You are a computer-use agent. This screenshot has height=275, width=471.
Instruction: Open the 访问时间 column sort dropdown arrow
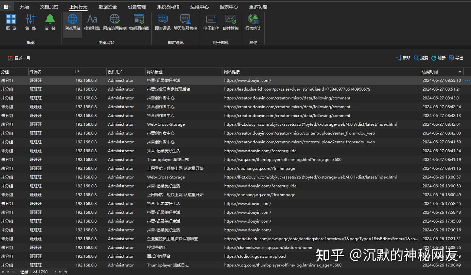coord(460,72)
